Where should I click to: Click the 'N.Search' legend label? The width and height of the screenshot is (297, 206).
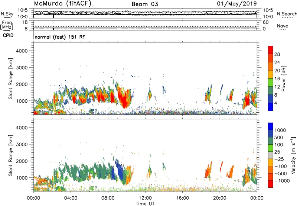pos(287,14)
